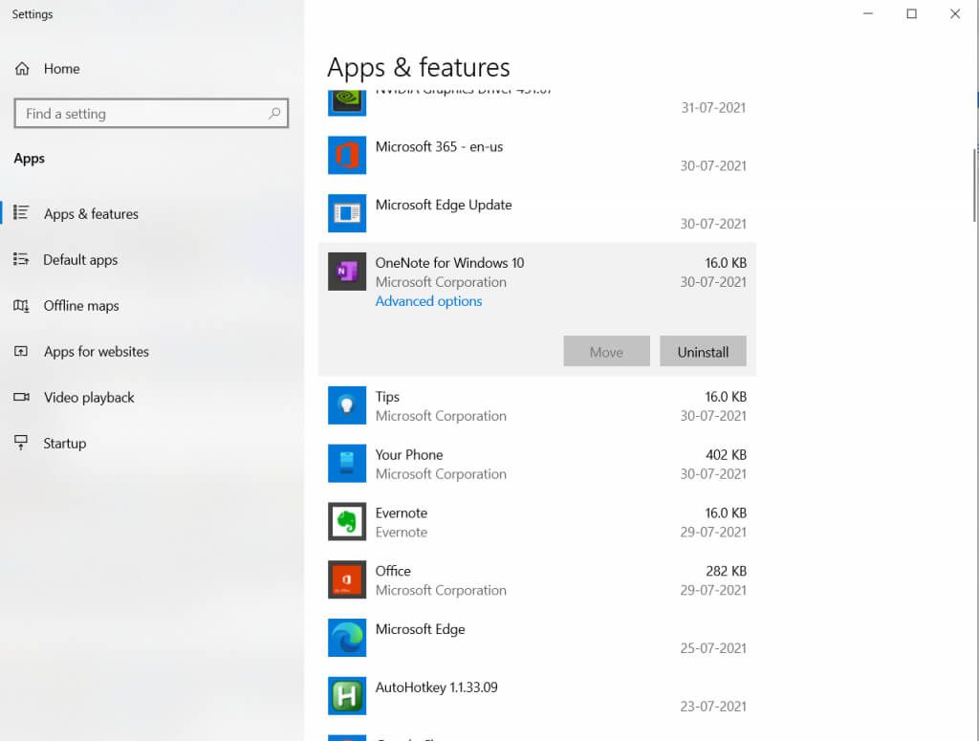Open Advanced options for OneNote

pyautogui.click(x=428, y=301)
